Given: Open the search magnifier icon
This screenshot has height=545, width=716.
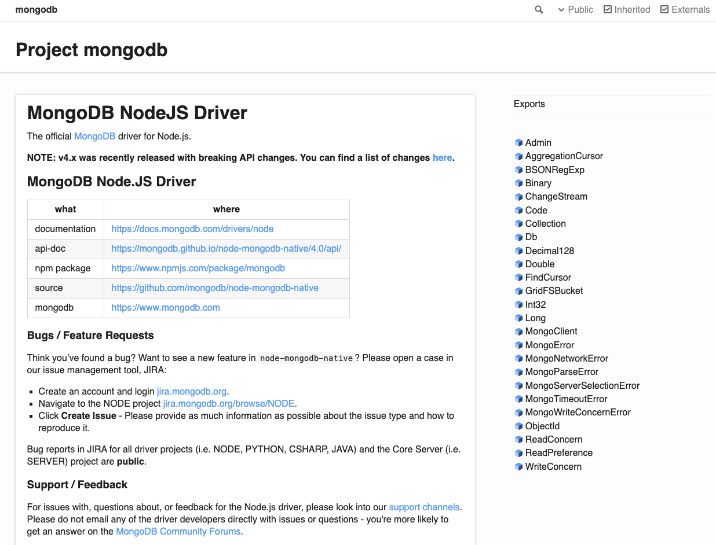Looking at the screenshot, I should click(539, 10).
